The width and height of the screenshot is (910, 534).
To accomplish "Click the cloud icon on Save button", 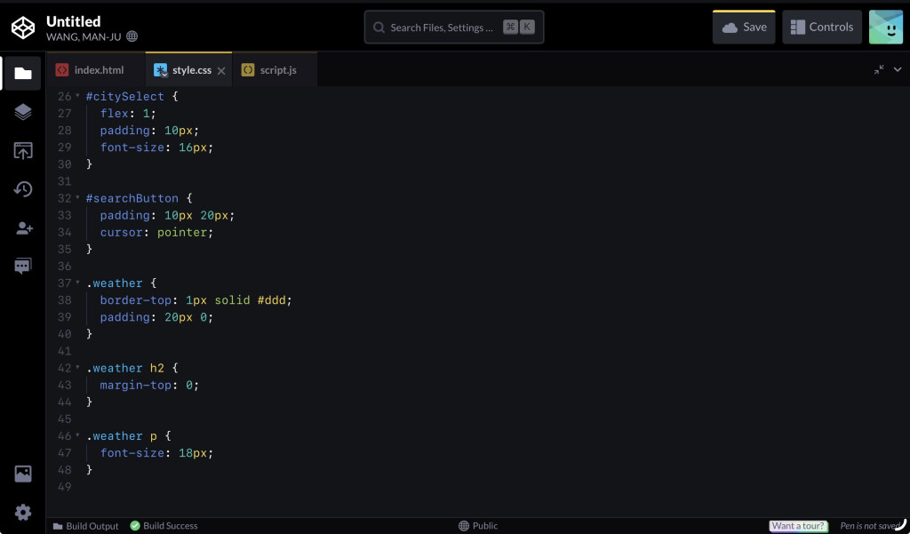I will tap(730, 28).
